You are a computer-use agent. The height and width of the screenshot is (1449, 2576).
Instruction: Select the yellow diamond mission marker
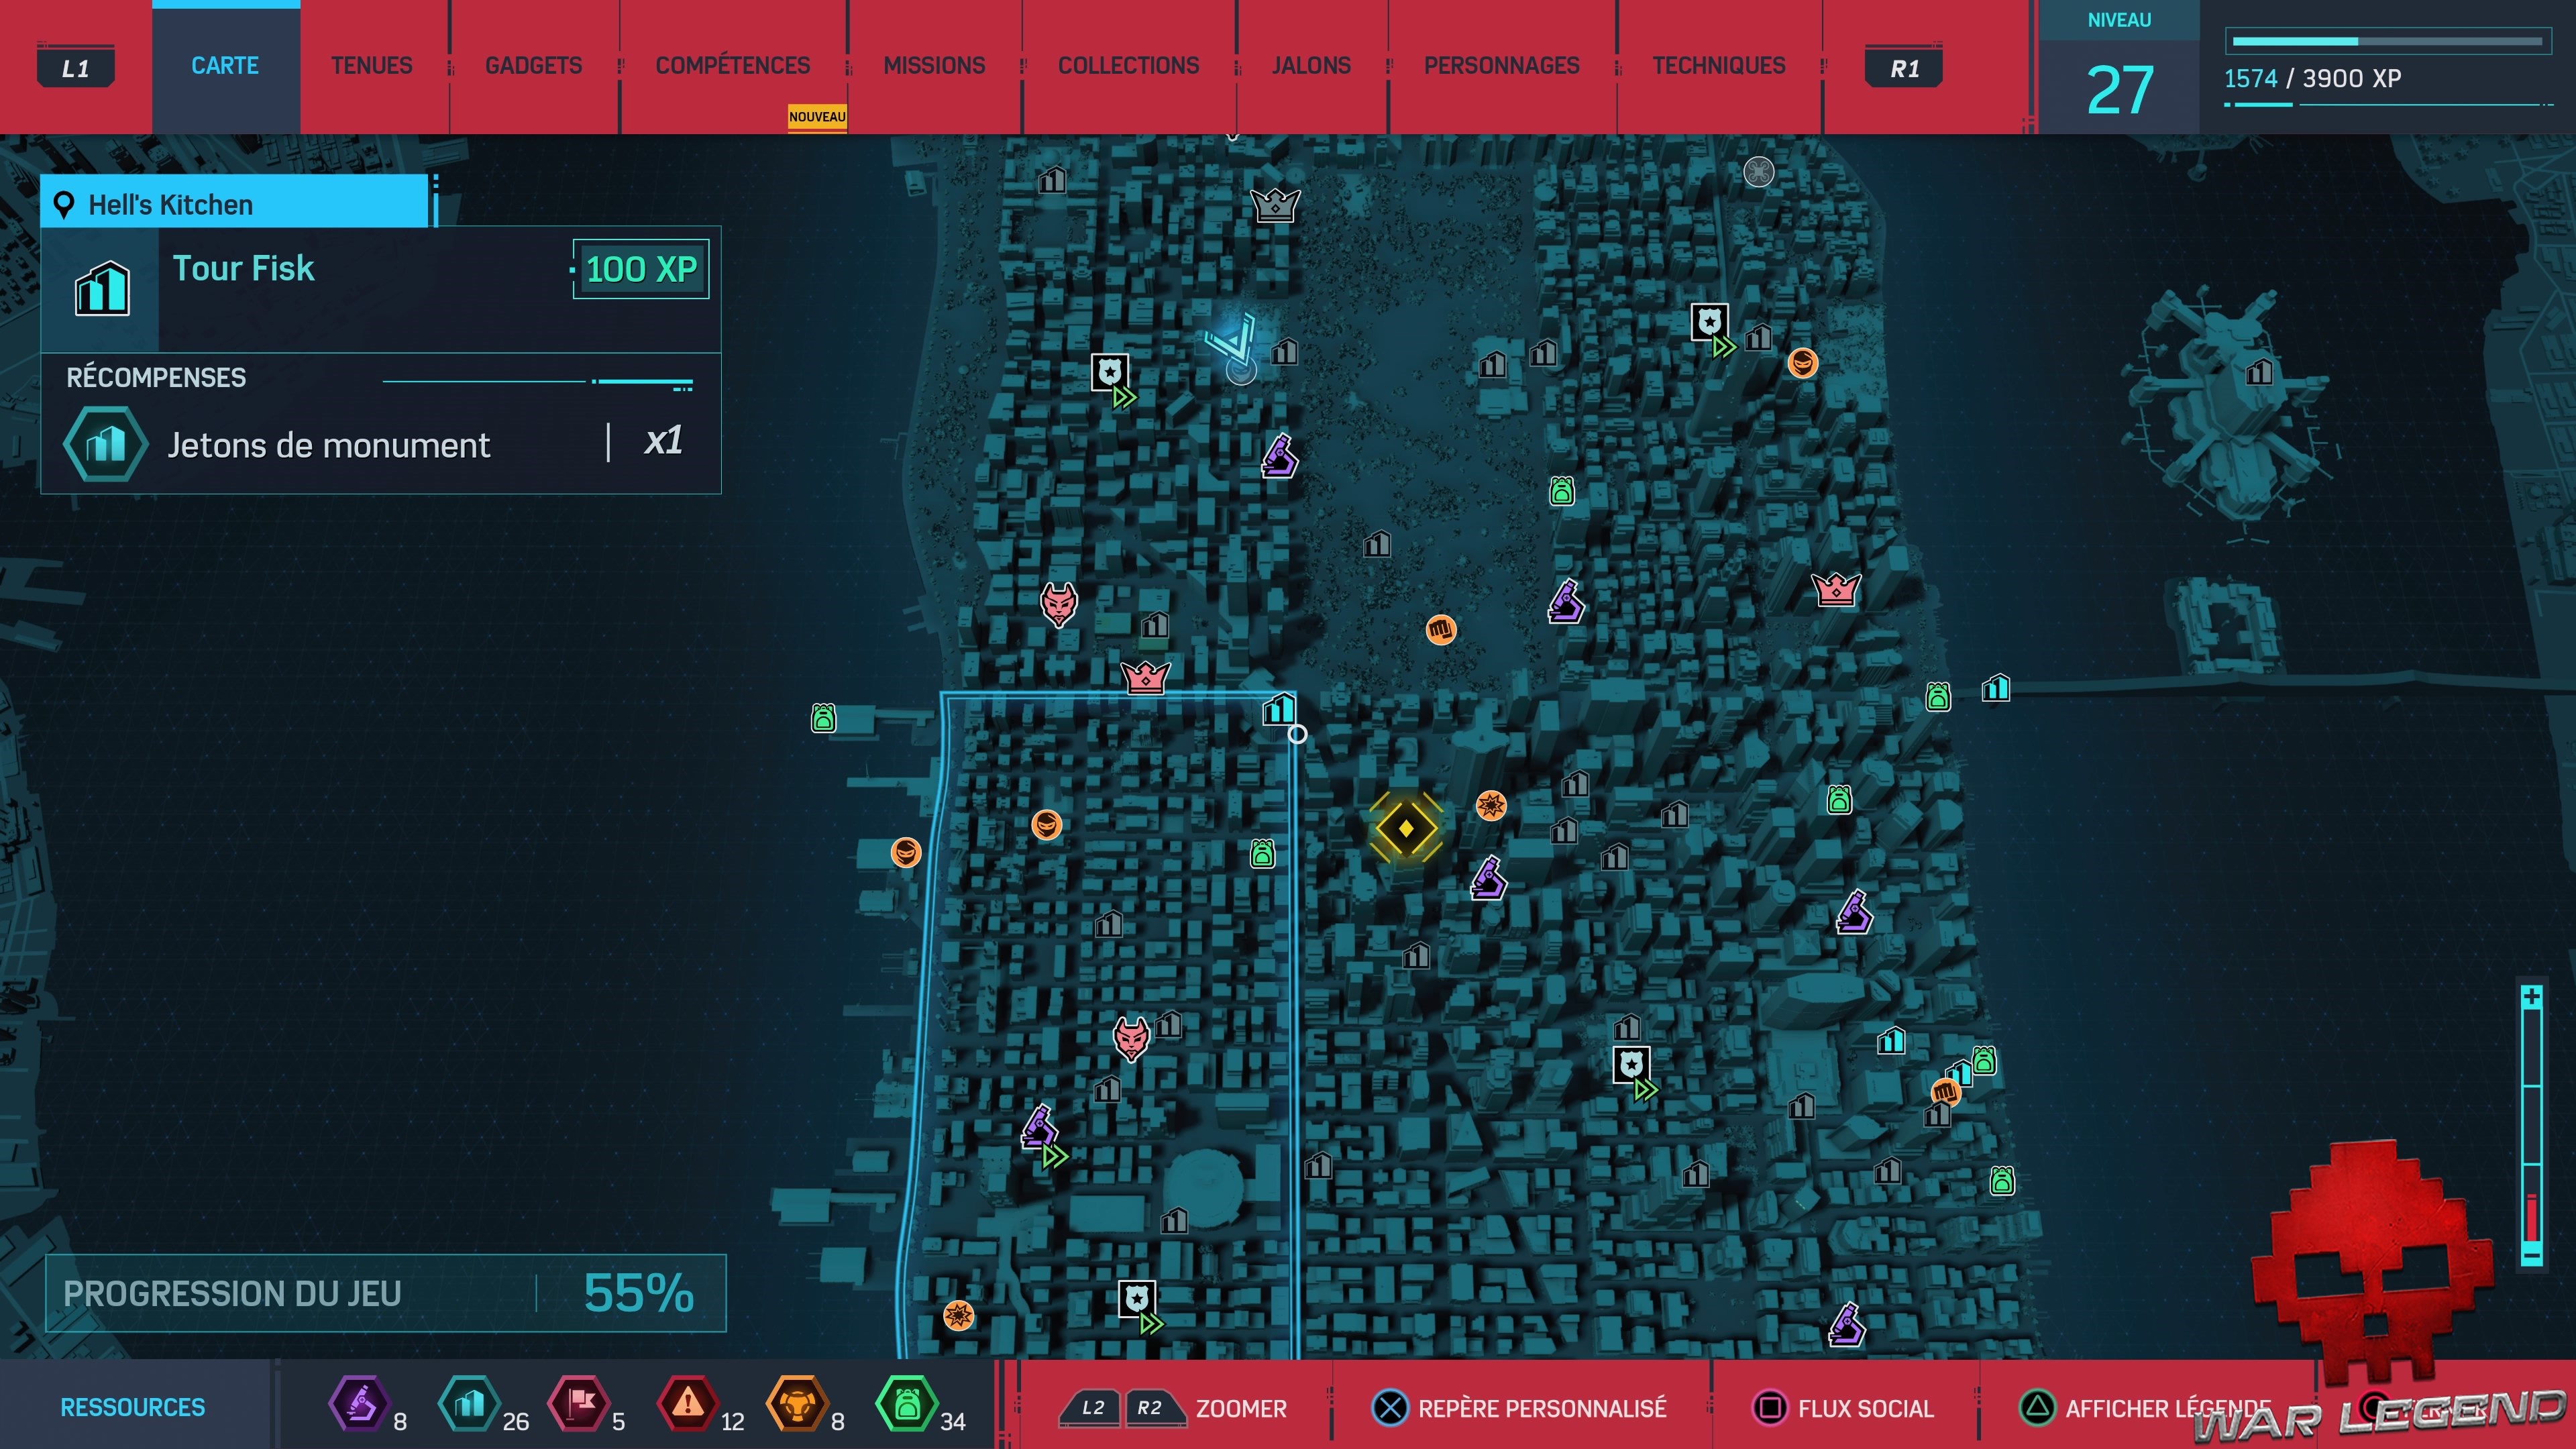click(x=1405, y=828)
